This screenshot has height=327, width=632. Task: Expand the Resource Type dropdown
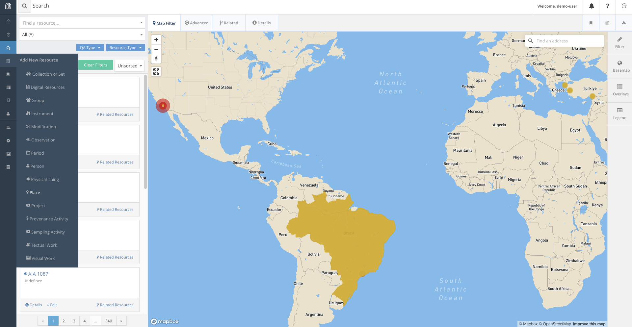pyautogui.click(x=125, y=48)
